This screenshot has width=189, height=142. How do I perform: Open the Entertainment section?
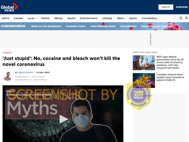[x=89, y=18]
